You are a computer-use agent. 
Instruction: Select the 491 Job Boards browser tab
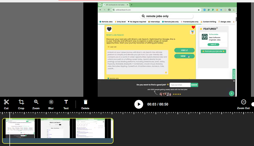point(116,5)
